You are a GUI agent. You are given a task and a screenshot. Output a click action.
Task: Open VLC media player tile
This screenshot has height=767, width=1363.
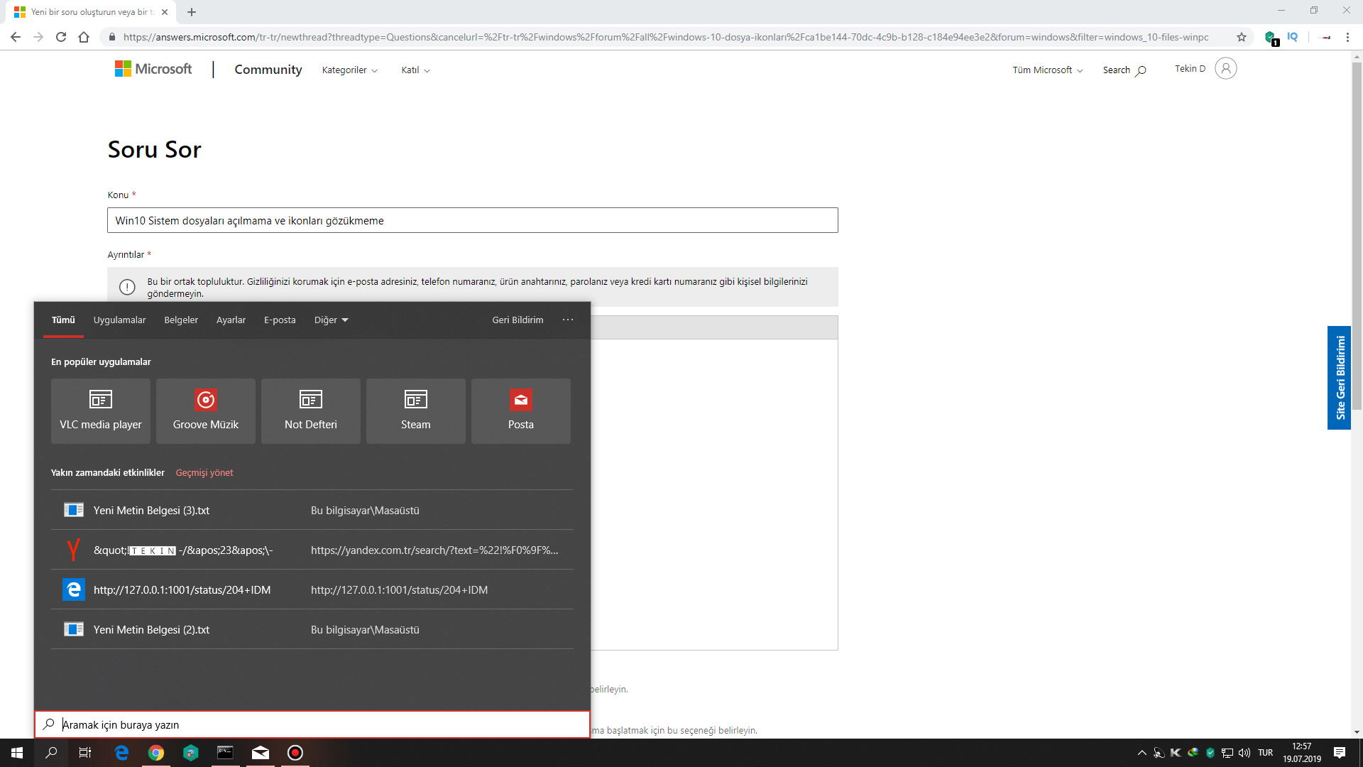[x=100, y=410]
